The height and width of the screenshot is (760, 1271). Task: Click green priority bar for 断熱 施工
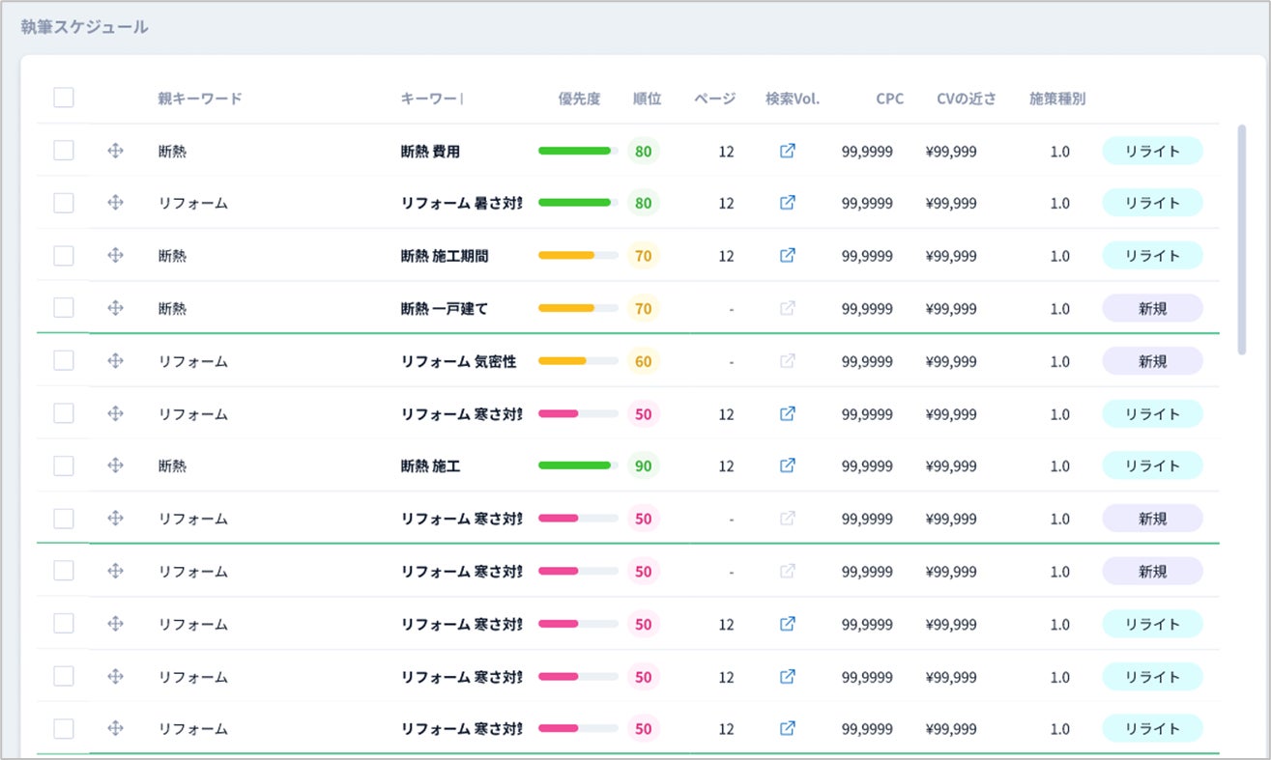(x=578, y=465)
